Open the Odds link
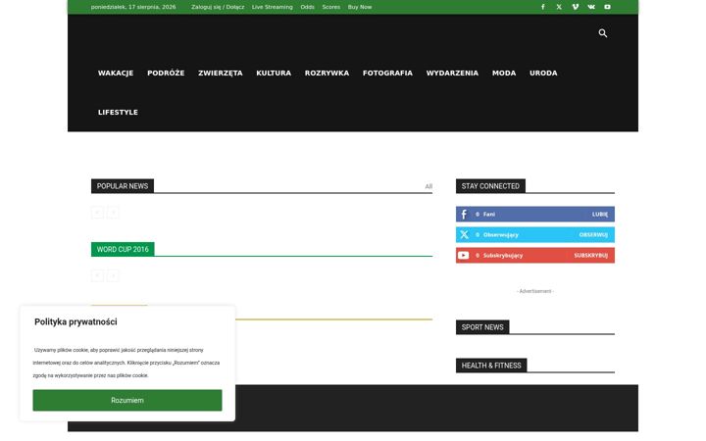706x441 pixels. [308, 7]
